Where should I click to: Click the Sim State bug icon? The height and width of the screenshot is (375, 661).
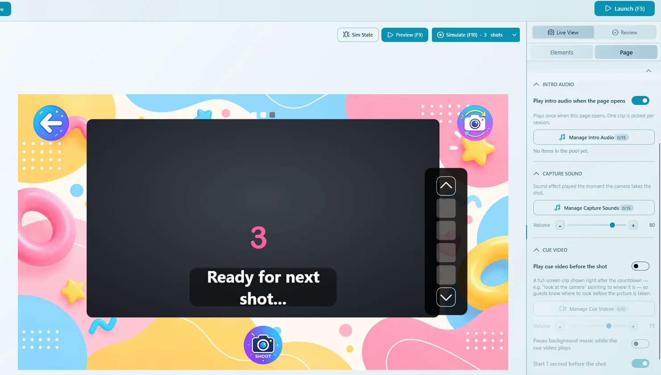[346, 34]
